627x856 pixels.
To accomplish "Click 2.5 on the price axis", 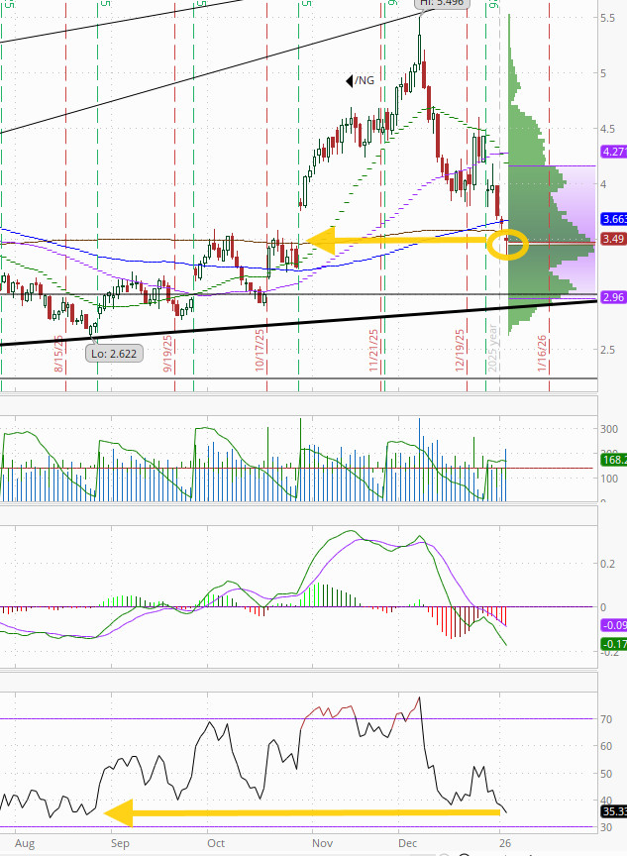I will pyautogui.click(x=607, y=350).
